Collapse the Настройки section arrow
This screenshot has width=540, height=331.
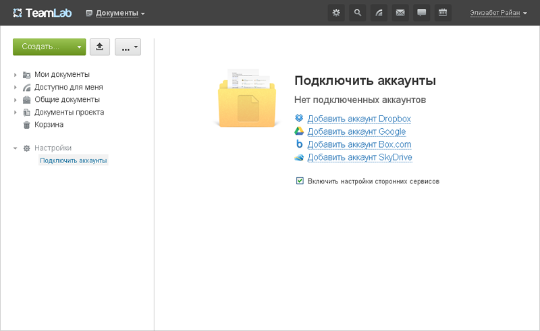(x=15, y=148)
